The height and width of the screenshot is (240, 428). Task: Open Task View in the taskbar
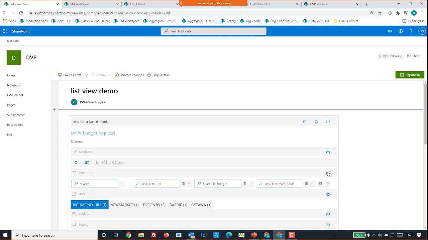coord(116,235)
